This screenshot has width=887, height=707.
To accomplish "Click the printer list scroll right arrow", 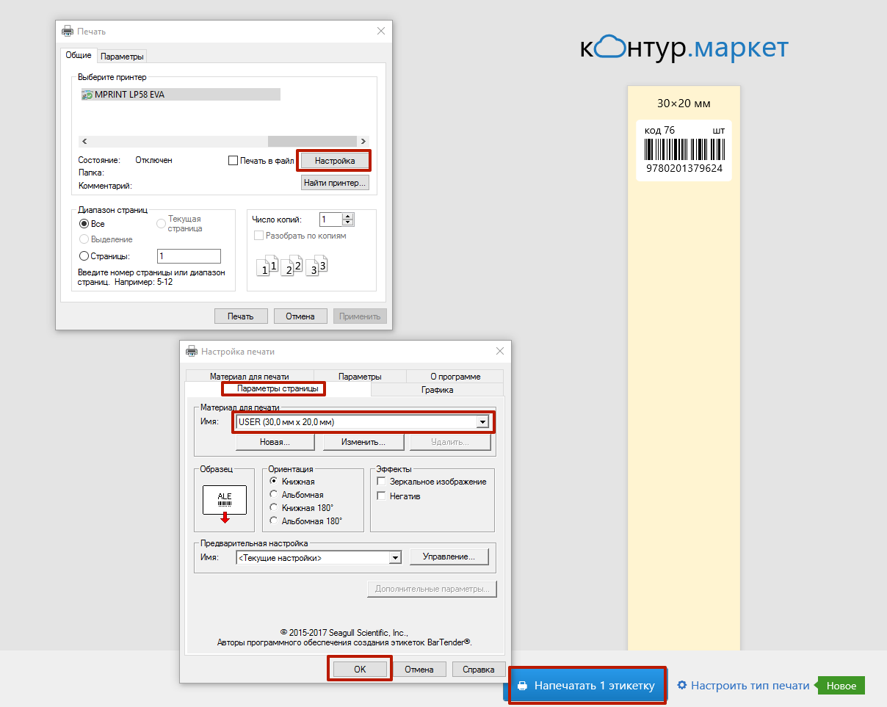I will (x=363, y=141).
